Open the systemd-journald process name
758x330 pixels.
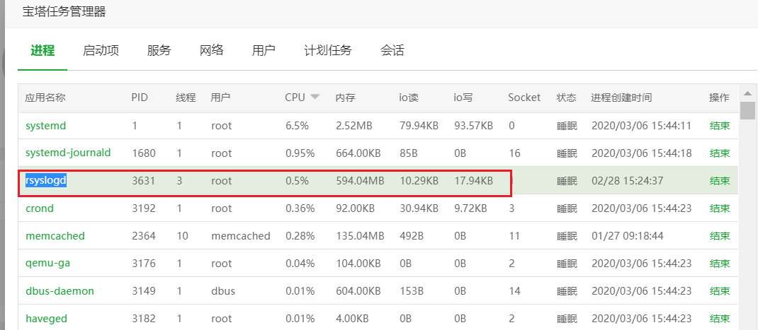point(68,153)
